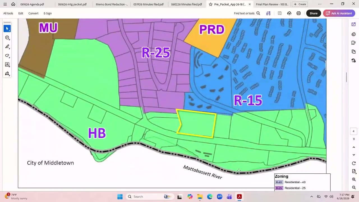Select the freehand Draw loop tool

7,56
